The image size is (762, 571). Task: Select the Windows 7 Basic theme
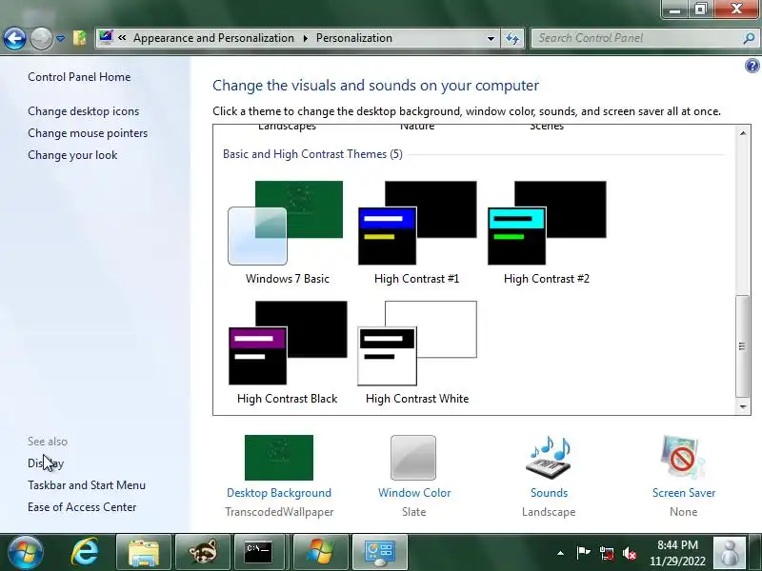[287, 233]
